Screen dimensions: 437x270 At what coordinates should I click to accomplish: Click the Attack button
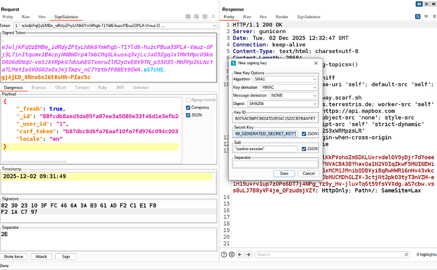pyautogui.click(x=41, y=257)
